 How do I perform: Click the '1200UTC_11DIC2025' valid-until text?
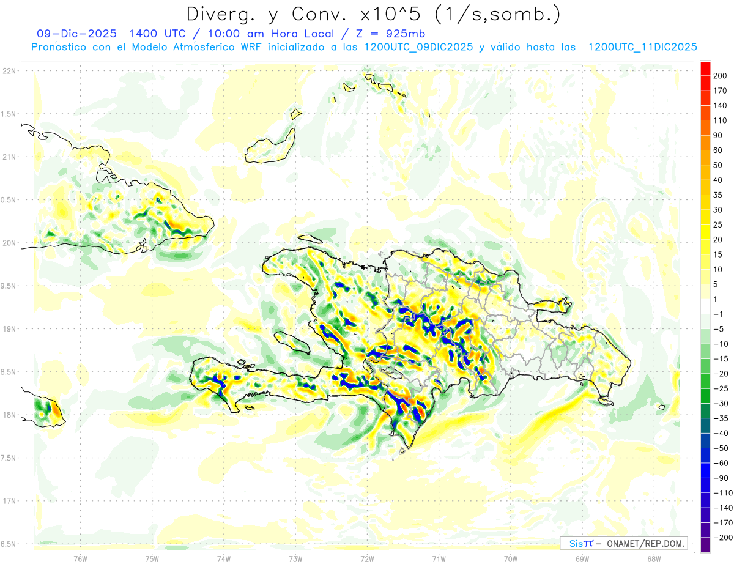point(642,47)
